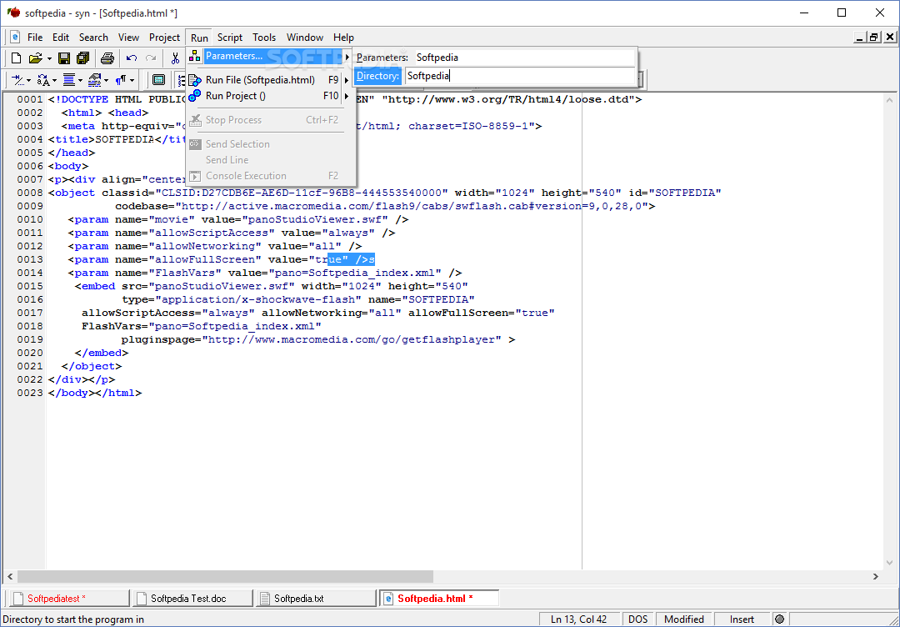
Task: Click the Undo arrow icon
Action: pos(132,58)
